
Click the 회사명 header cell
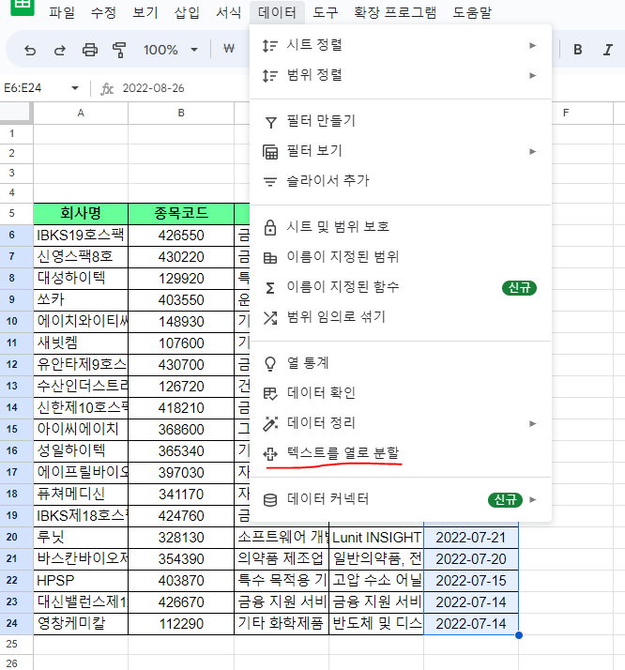coord(81,213)
